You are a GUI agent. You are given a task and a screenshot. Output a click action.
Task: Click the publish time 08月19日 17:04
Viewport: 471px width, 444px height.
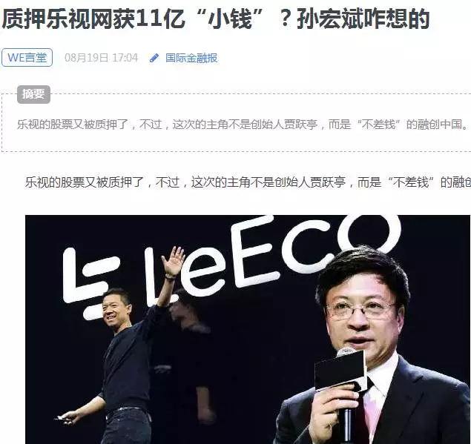101,58
